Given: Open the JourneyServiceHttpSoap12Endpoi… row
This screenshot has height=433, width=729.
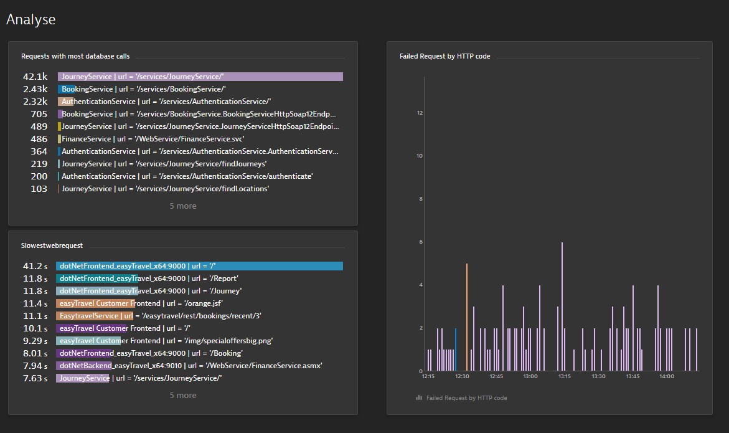Looking at the screenshot, I should point(182,126).
